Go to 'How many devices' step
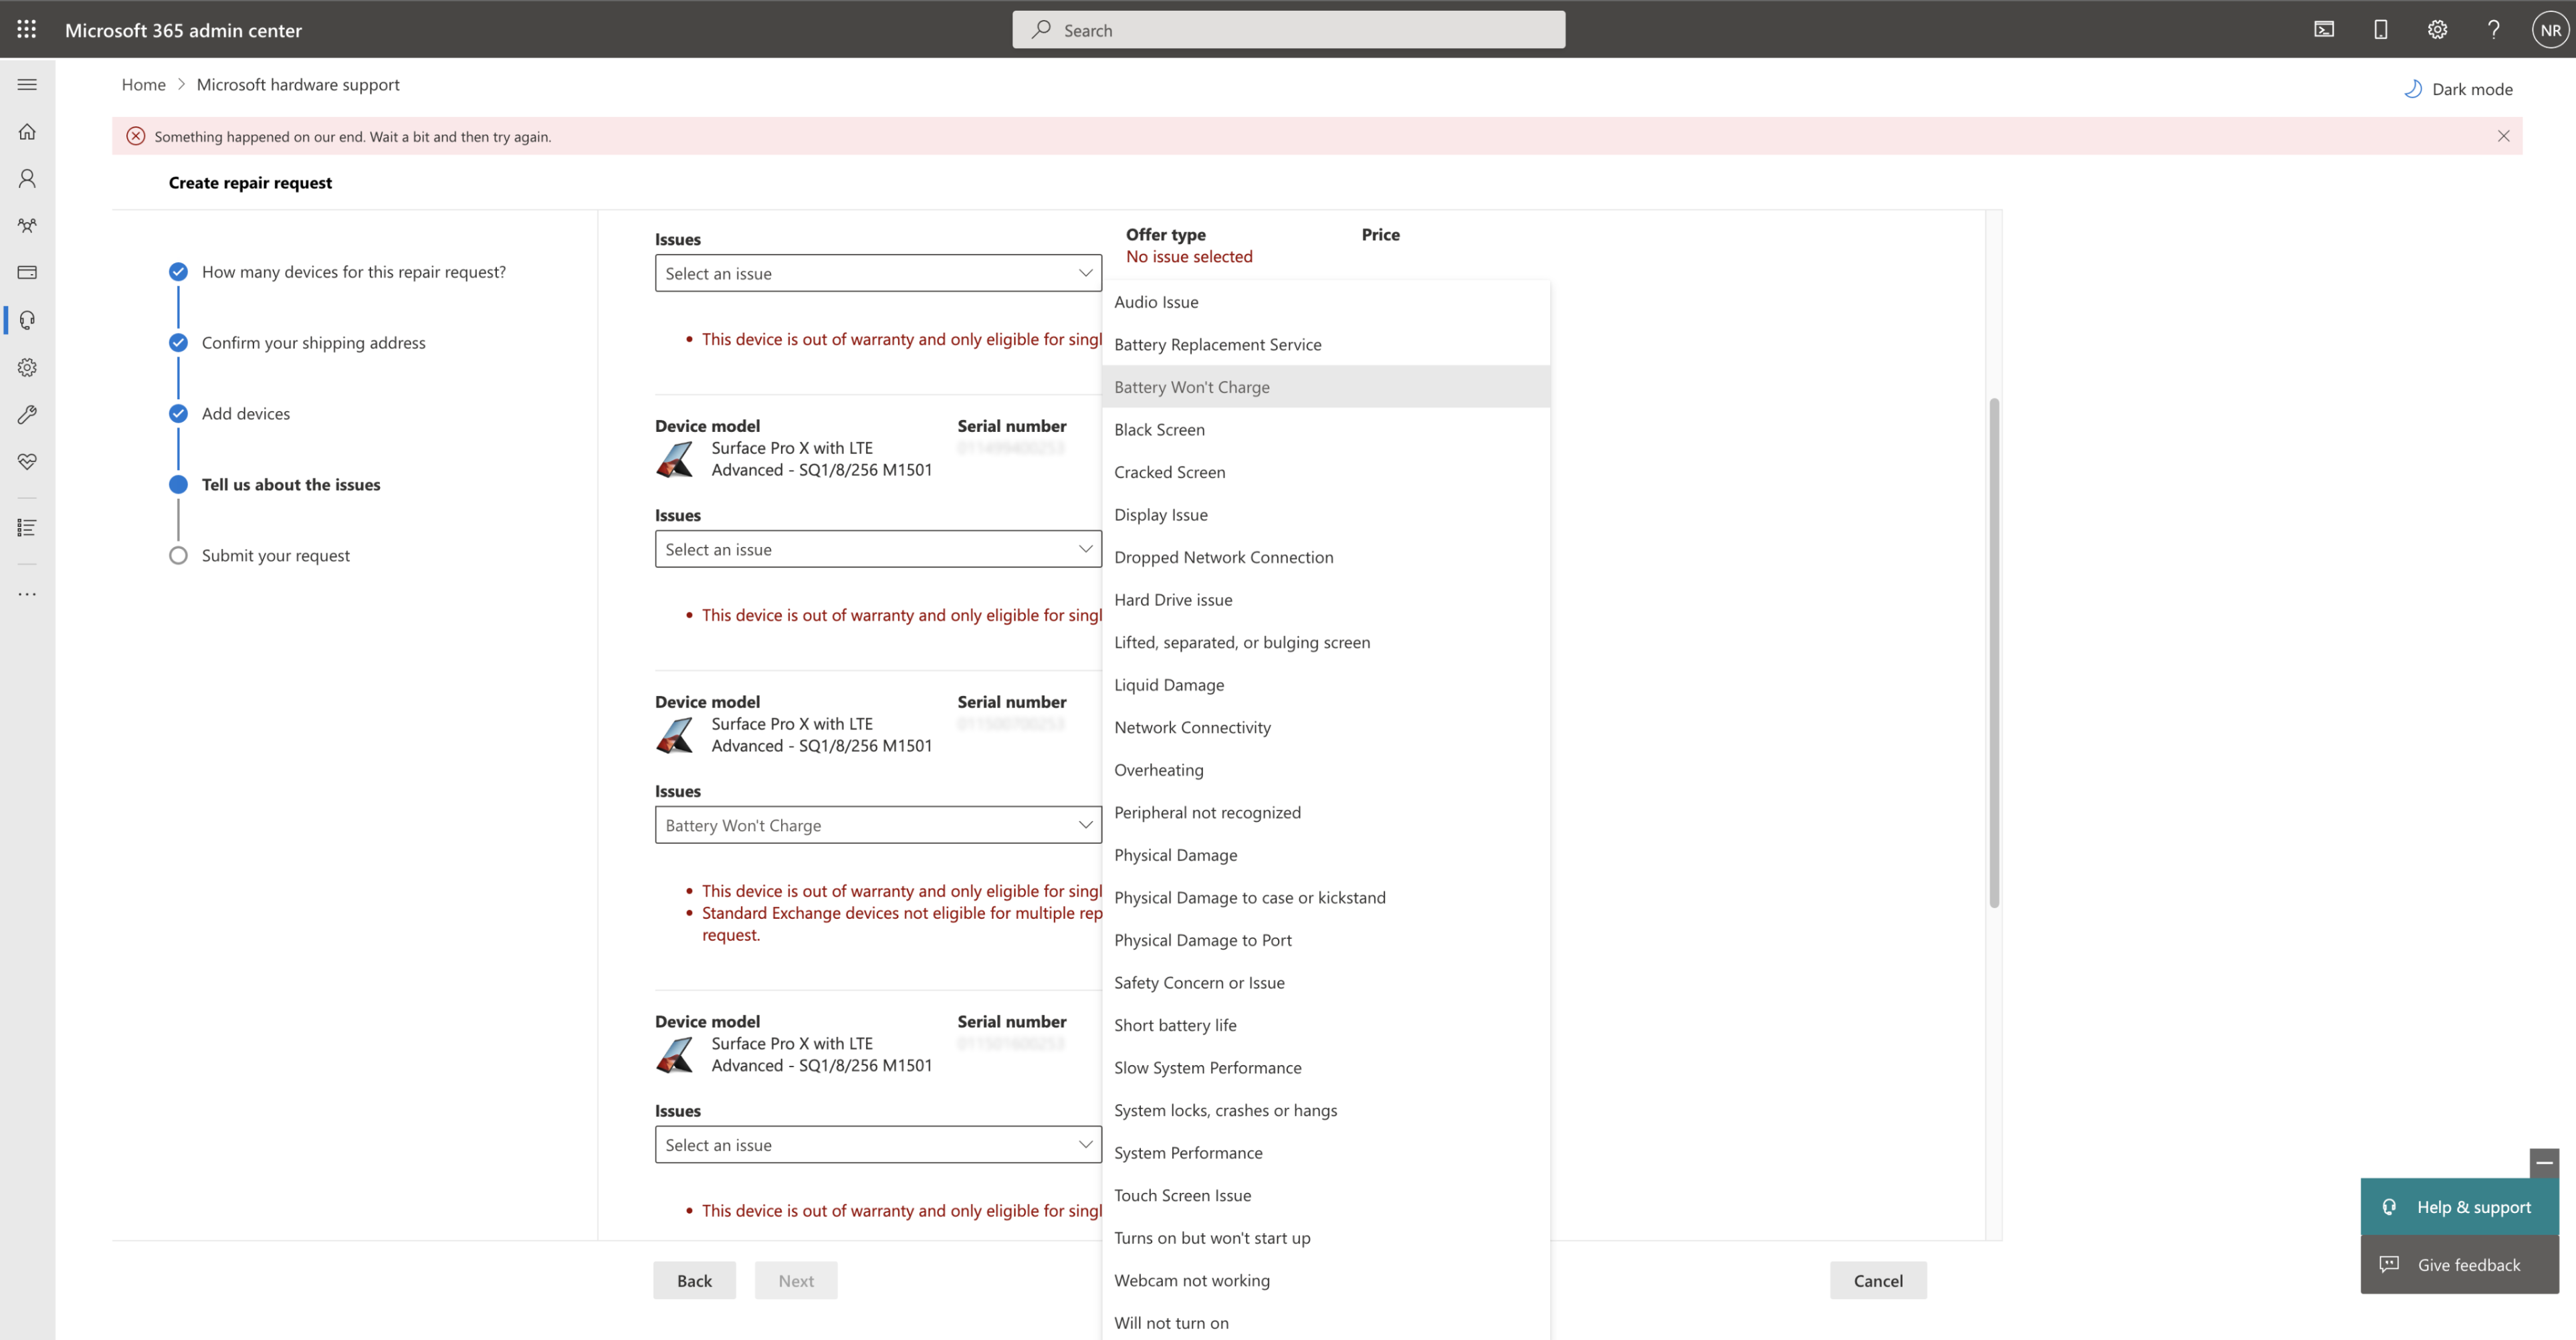Screen dimensions: 2576x1340 coord(338,272)
